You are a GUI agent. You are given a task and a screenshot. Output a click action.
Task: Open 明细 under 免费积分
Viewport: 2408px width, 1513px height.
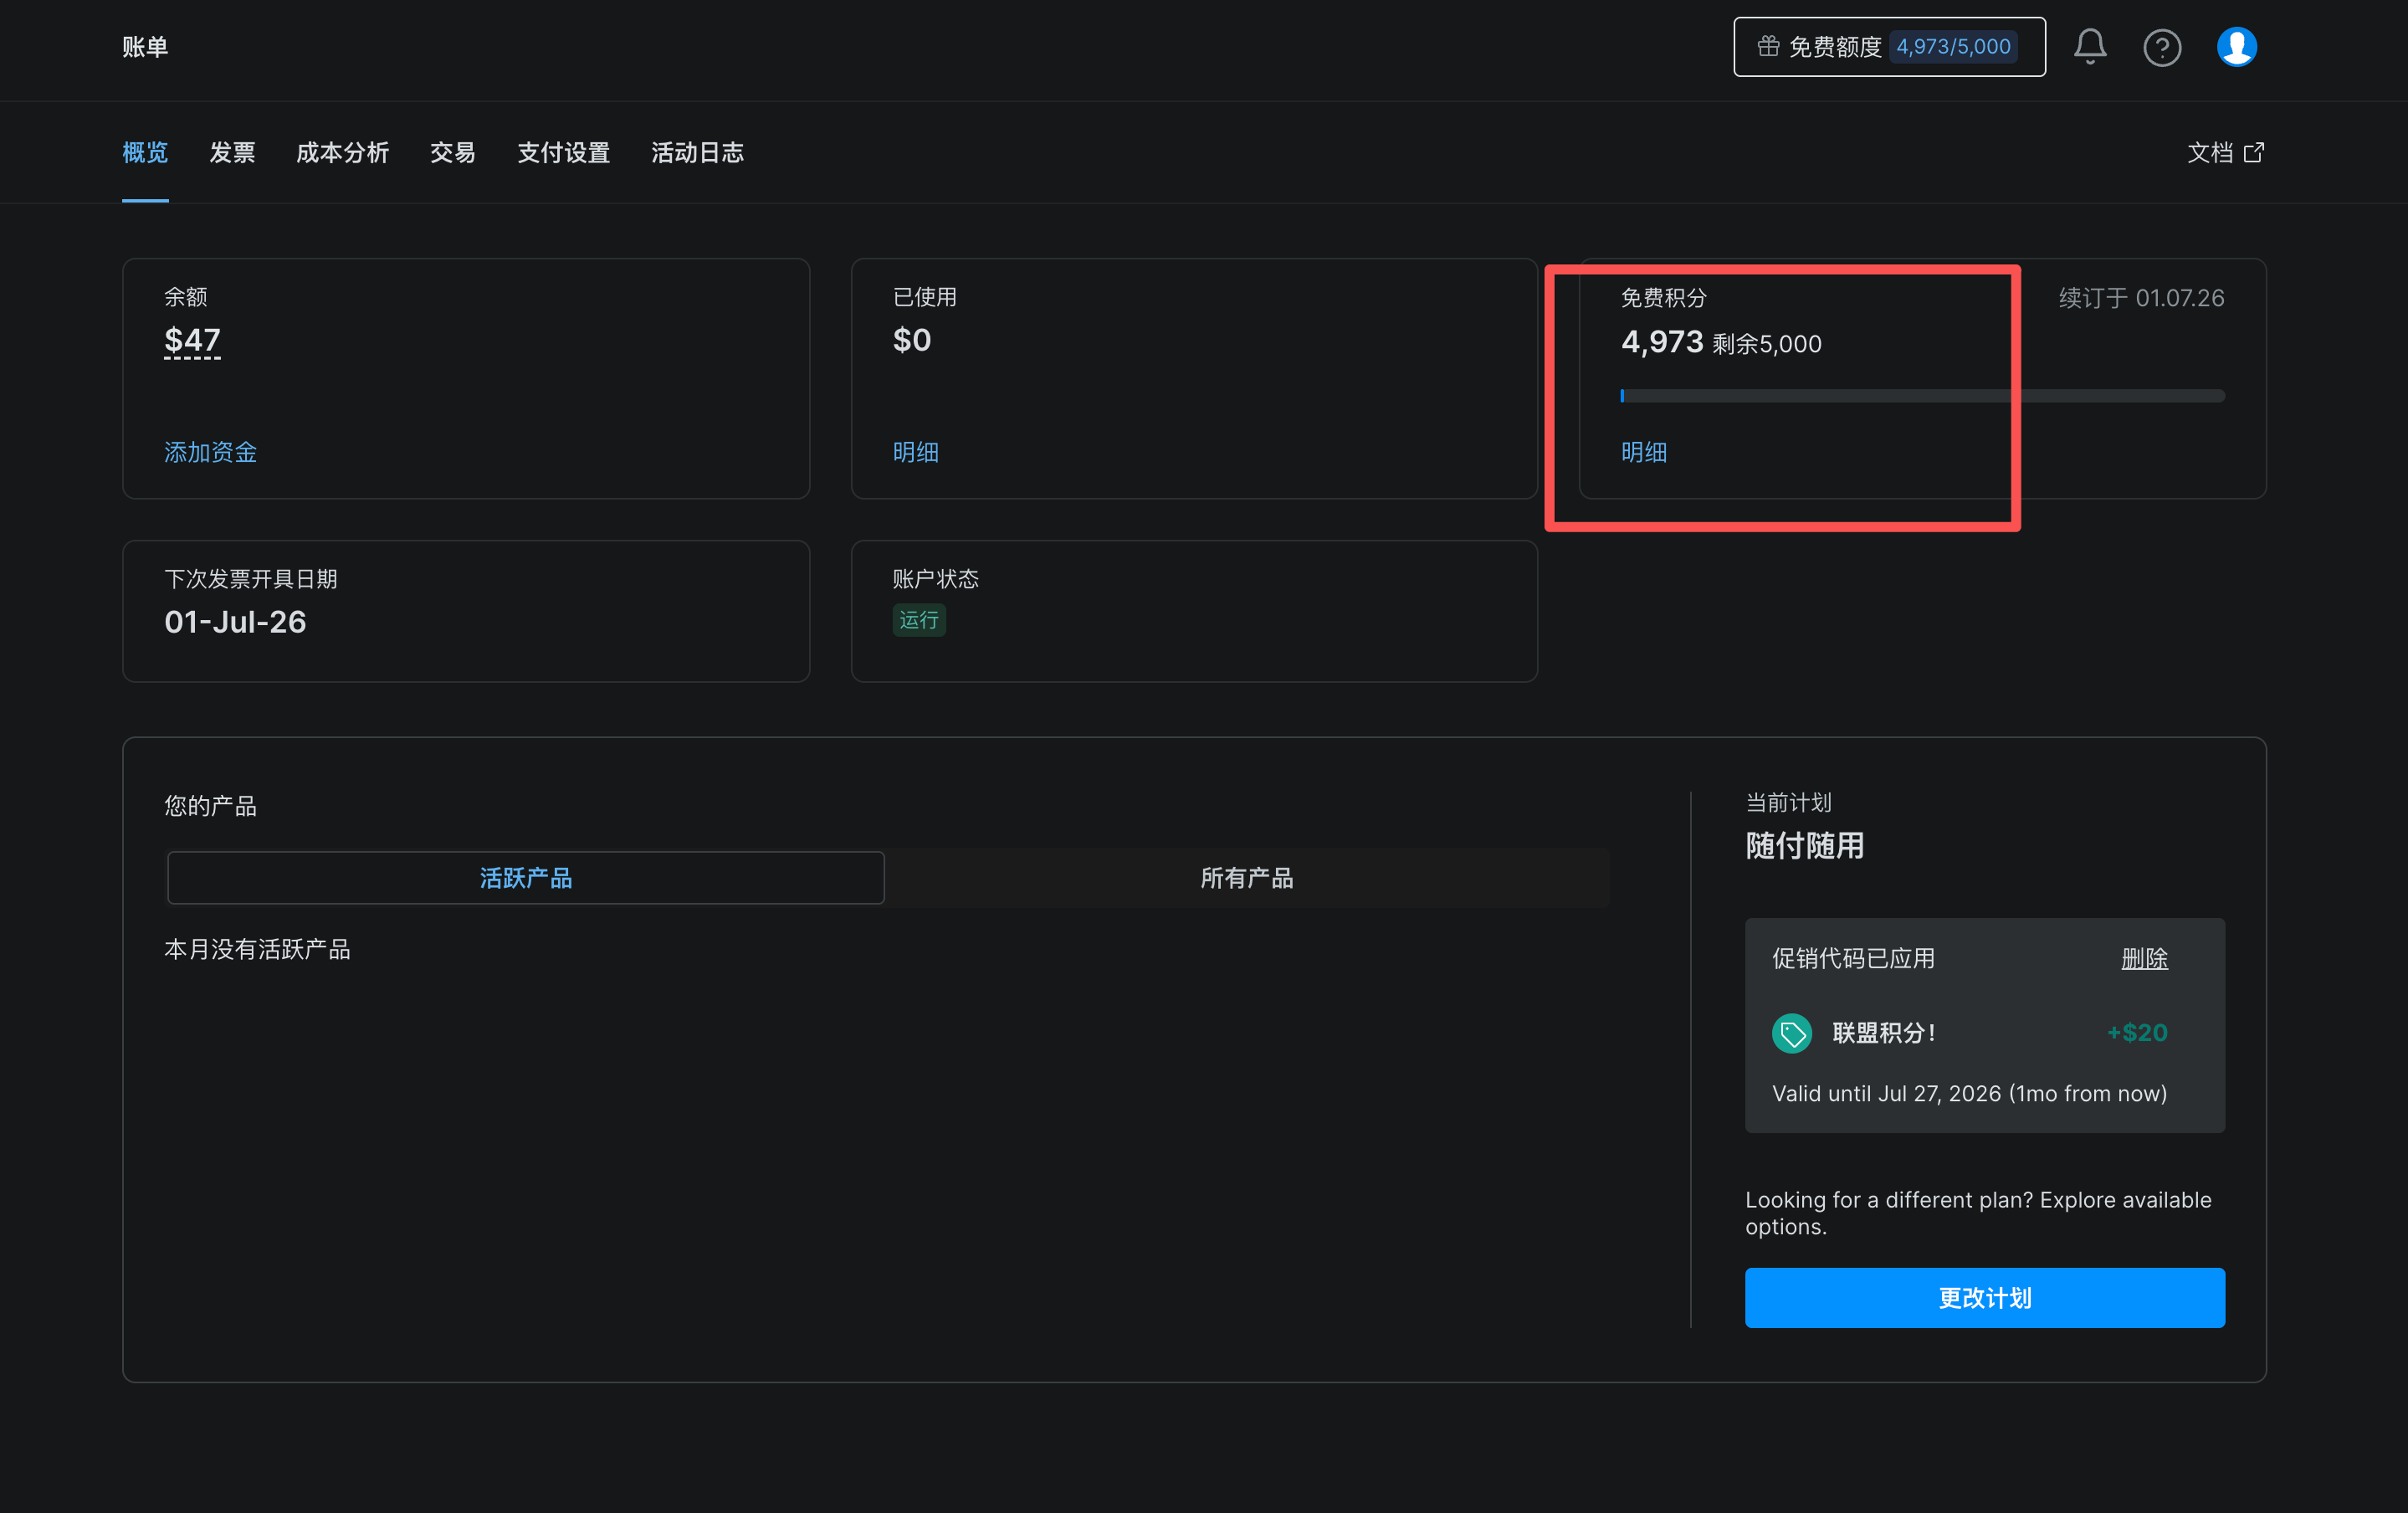[x=1644, y=452]
